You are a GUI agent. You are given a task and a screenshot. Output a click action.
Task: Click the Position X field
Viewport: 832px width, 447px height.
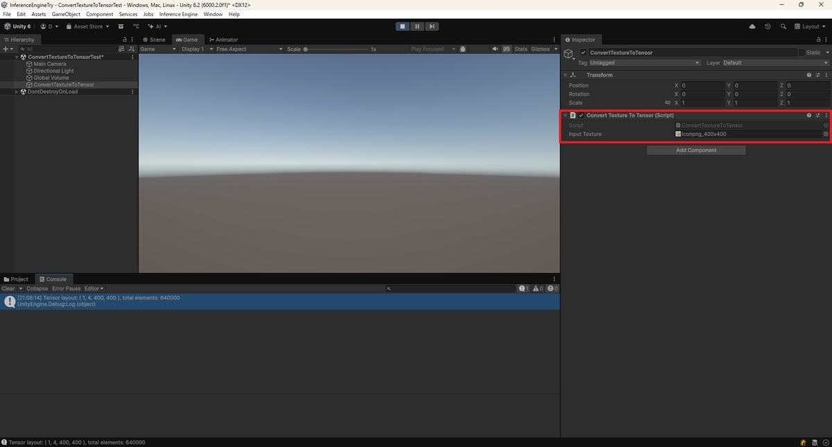pyautogui.click(x=702, y=85)
